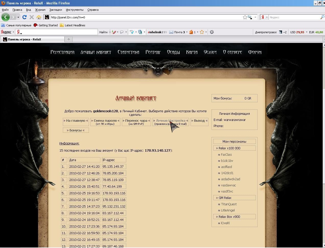Open the Файл menu
The height and width of the screenshot is (248, 325).
(5, 10)
